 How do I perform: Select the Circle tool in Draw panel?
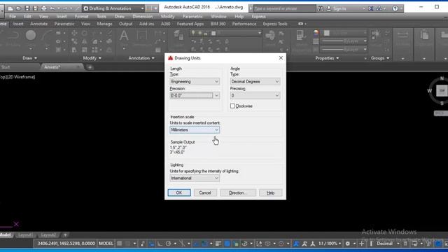click(x=31, y=36)
